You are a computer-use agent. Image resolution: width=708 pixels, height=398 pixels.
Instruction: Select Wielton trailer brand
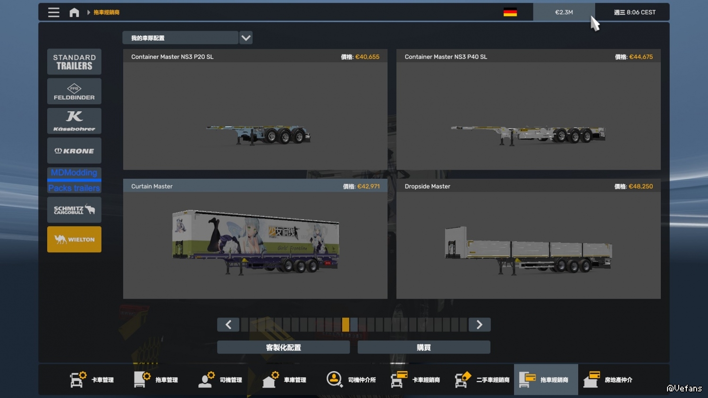tap(74, 240)
